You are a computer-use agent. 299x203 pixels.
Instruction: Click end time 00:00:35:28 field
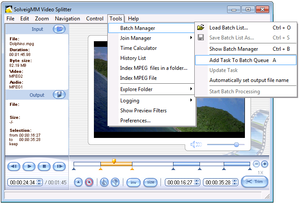218,183
